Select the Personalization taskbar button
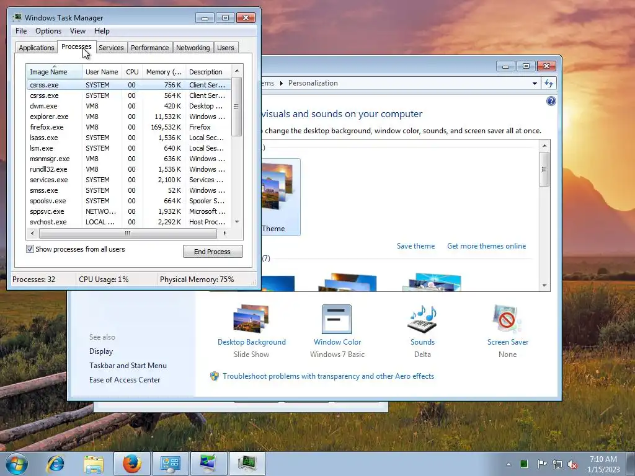Image resolution: width=635 pixels, height=476 pixels. [x=208, y=464]
